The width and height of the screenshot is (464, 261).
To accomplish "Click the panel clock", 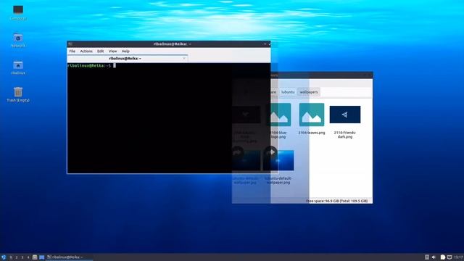I will [x=459, y=257].
